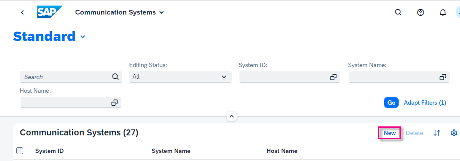Open the Standard variant dropdown arrow
Image resolution: width=460 pixels, height=161 pixels.
point(83,37)
